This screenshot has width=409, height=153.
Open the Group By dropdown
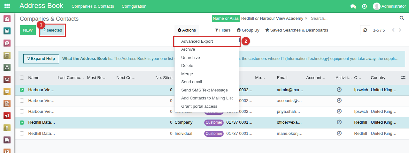click(x=248, y=30)
